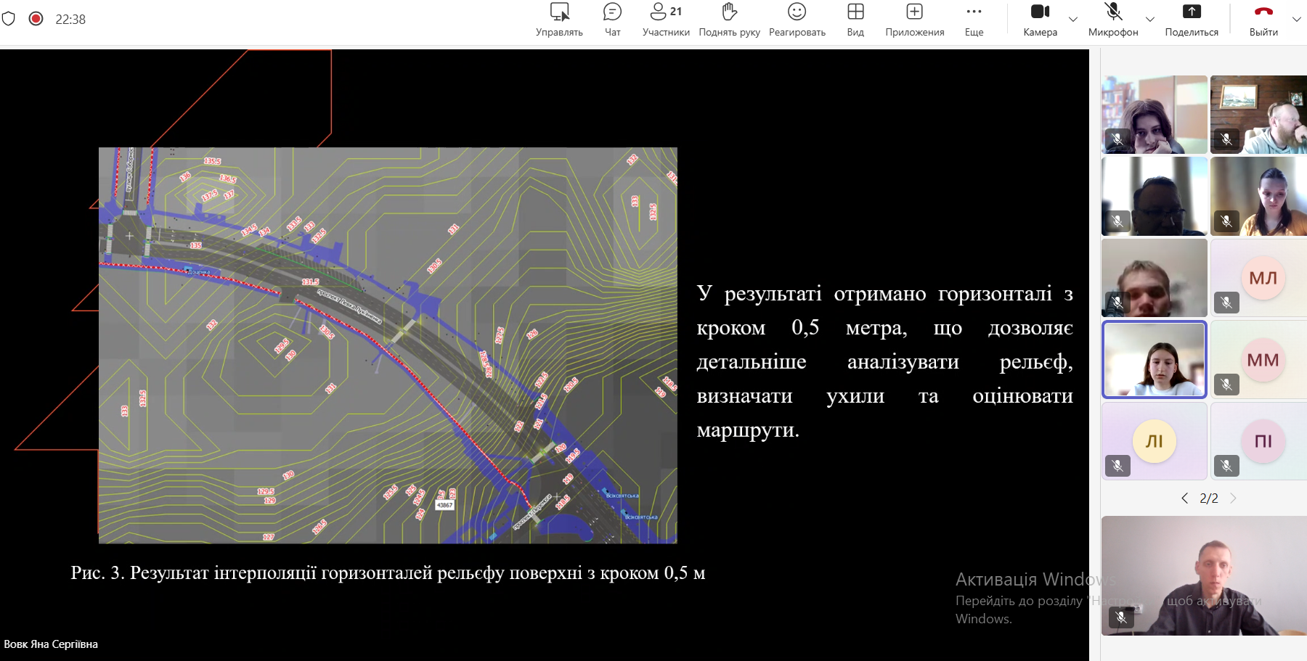Screen dimensions: 1307x661
Task: Open the Управлять control menu
Action: tap(559, 20)
